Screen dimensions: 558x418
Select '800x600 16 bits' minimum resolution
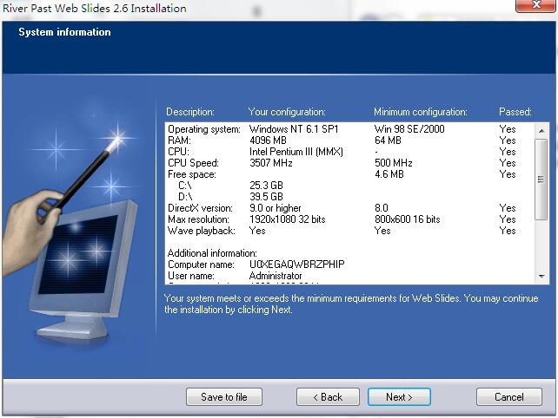pyautogui.click(x=407, y=219)
